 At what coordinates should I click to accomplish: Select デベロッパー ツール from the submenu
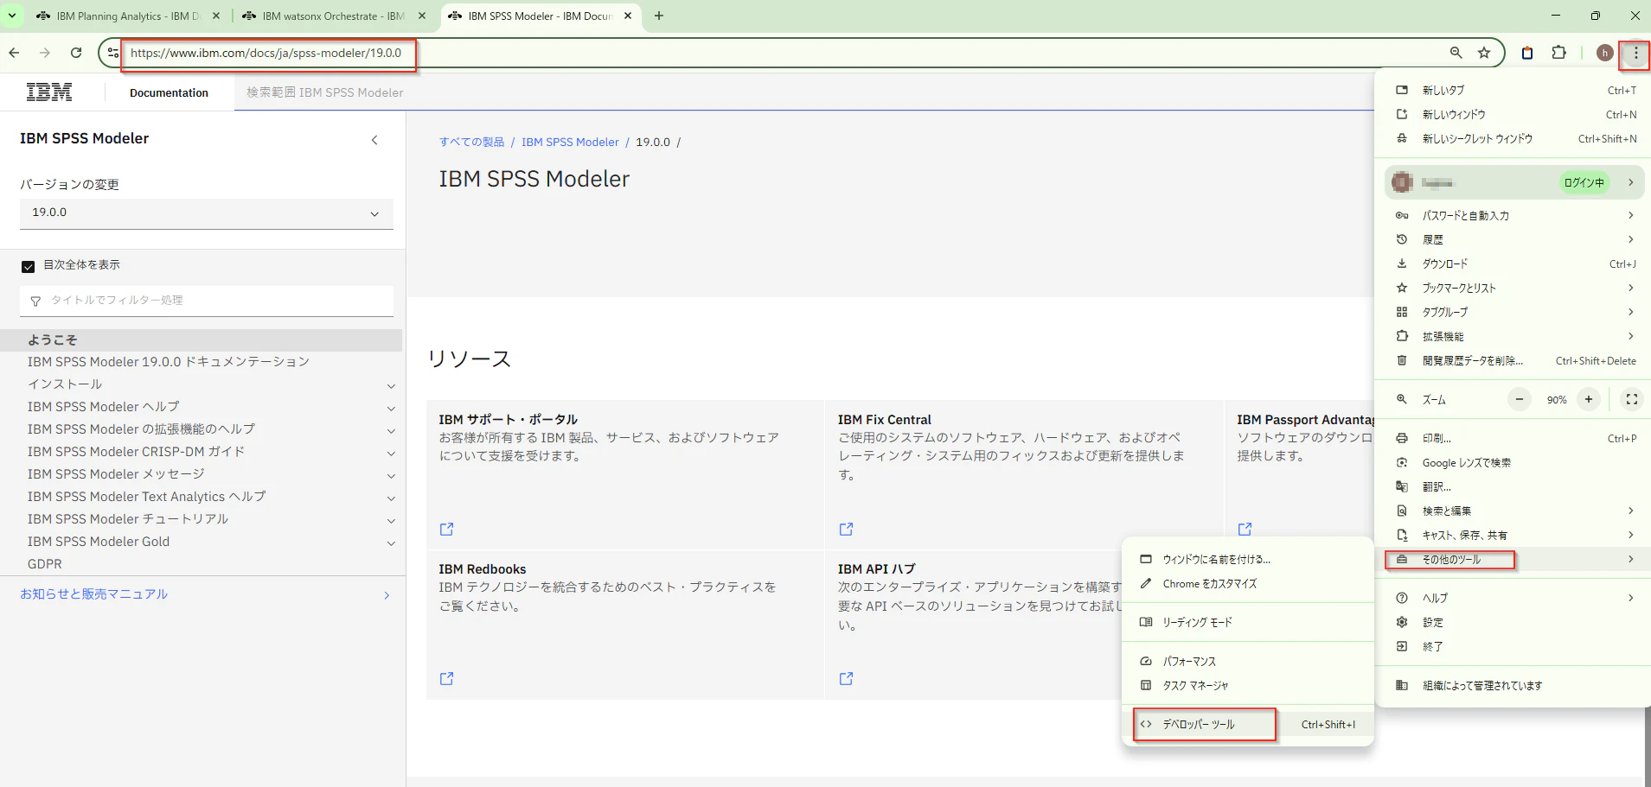(1248, 724)
